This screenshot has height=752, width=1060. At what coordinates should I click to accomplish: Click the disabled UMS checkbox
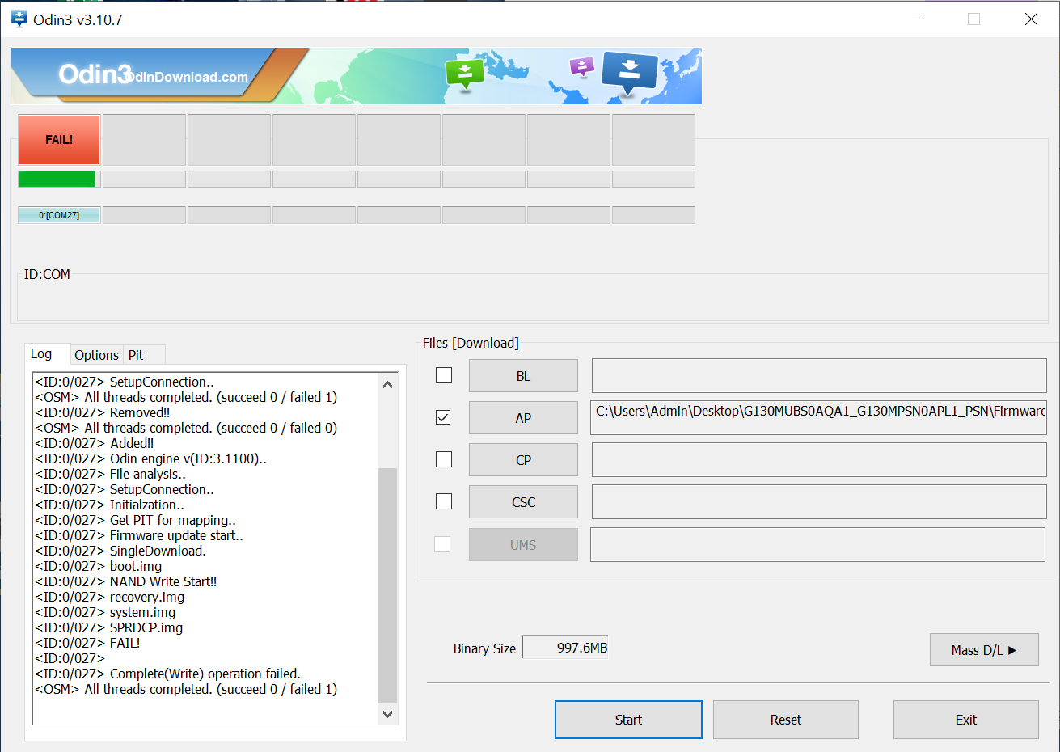coord(442,544)
